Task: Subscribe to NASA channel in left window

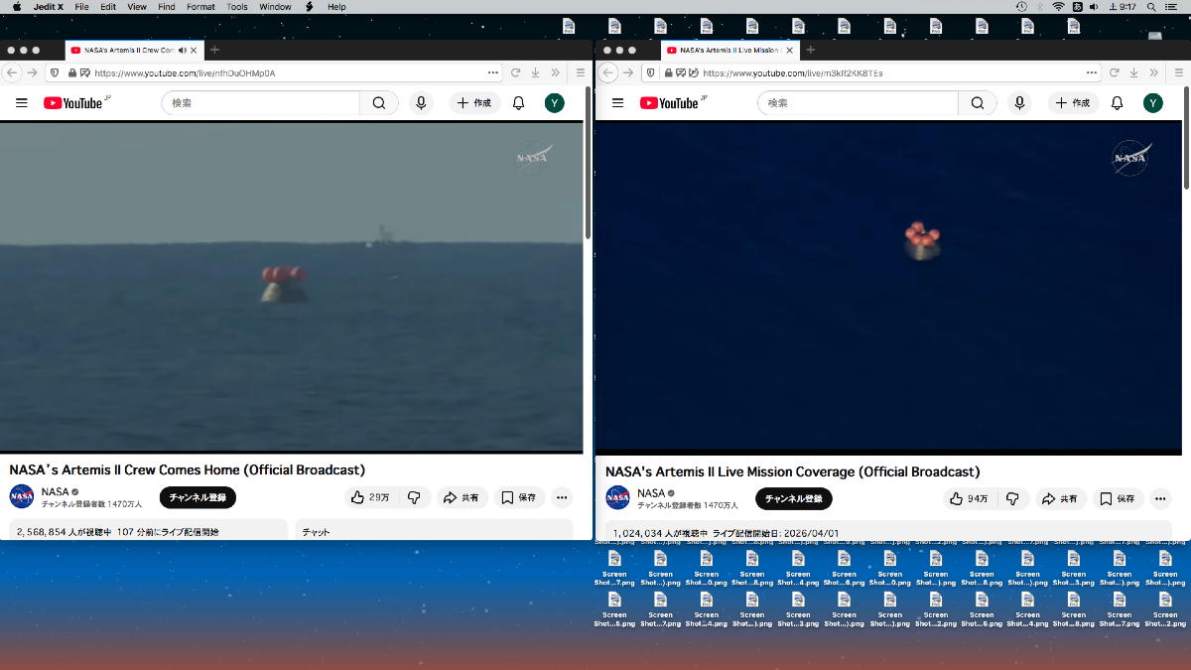Action: tap(198, 497)
